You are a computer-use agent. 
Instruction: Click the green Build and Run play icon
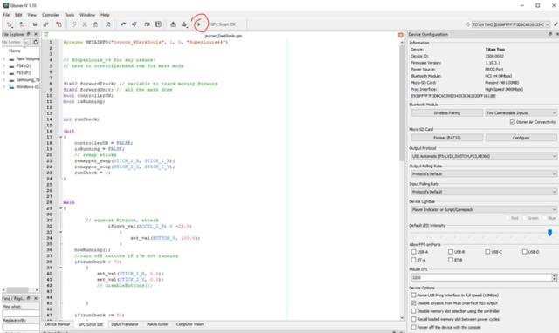[x=199, y=24]
